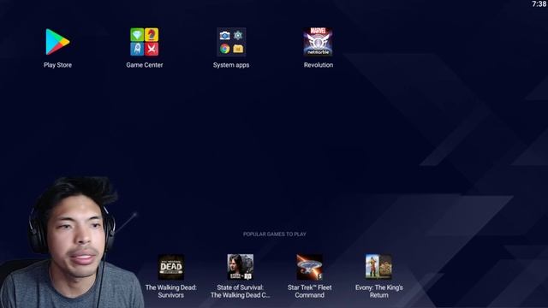Click the 7:38 clock display
Image resolution: width=548 pixels, height=308 pixels.
pos(539,3)
